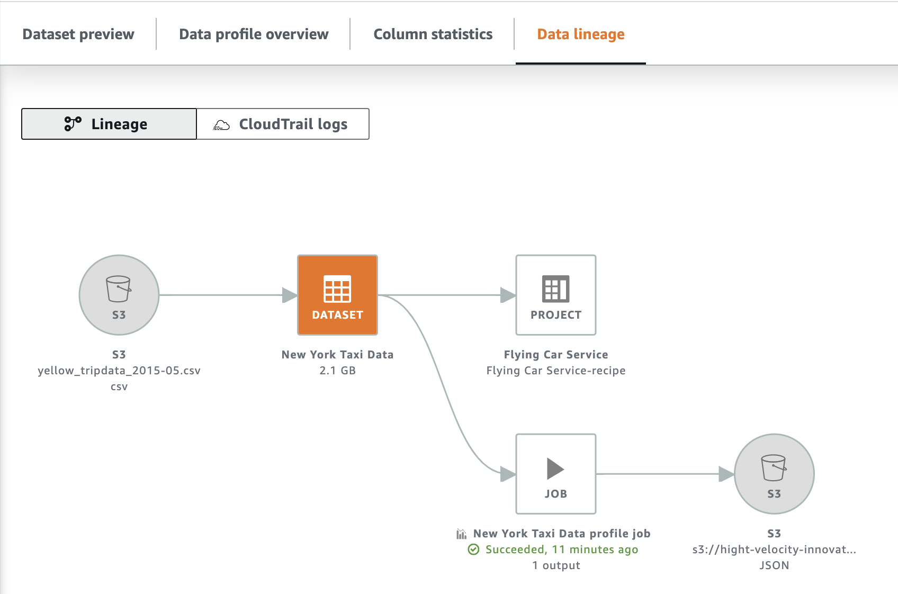
Task: Switch view to CloudTrail logs
Action: tap(283, 124)
